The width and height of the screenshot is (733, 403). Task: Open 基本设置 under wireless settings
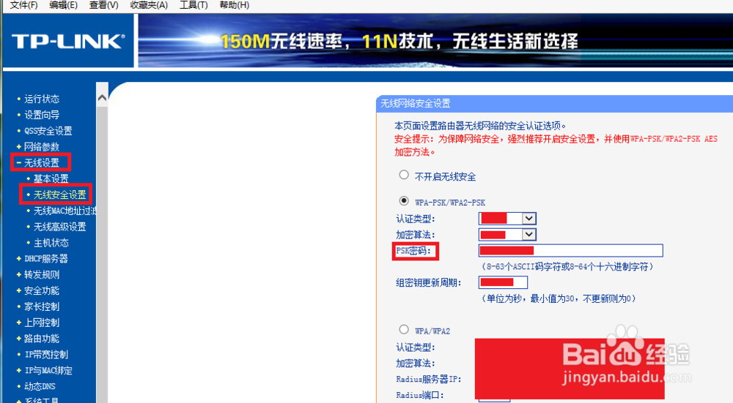tap(51, 178)
